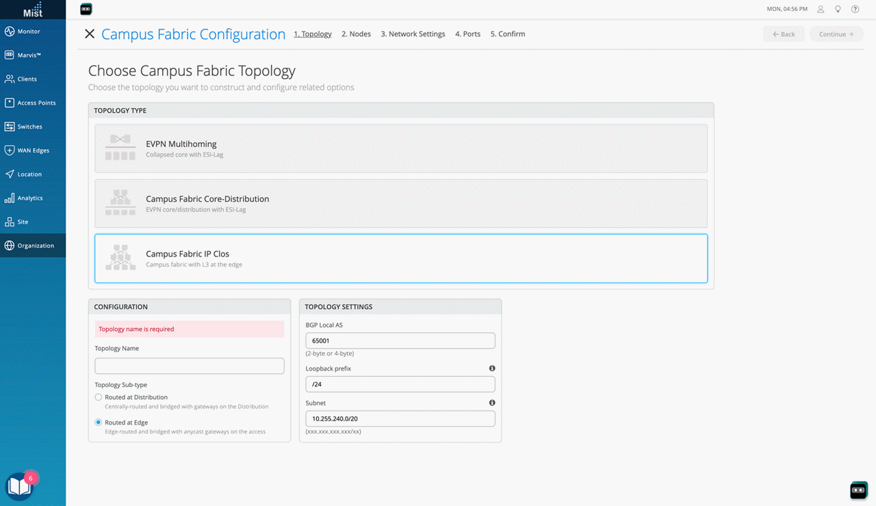Switch to the Nodes step
Image resolution: width=876 pixels, height=506 pixels.
356,34
